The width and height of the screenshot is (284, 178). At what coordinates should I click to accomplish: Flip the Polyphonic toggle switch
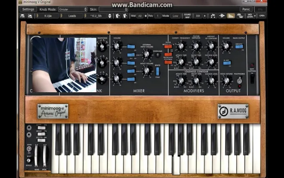(x=239, y=80)
